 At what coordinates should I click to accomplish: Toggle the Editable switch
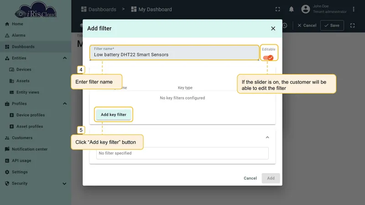(268, 58)
